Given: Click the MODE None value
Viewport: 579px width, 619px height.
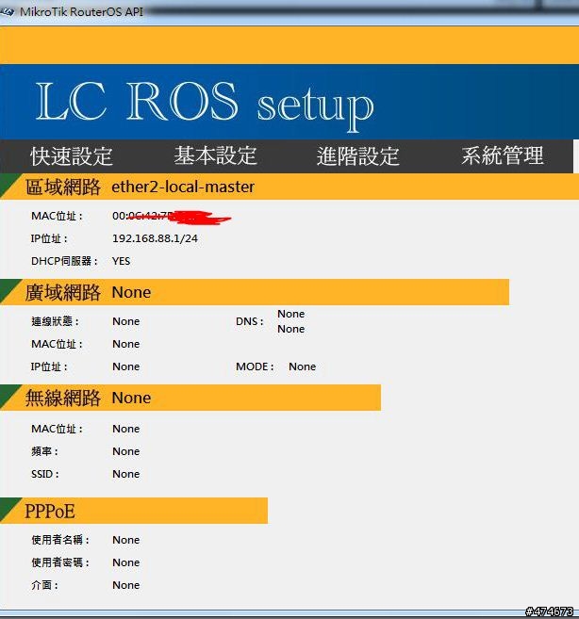Looking at the screenshot, I should click(x=303, y=367).
